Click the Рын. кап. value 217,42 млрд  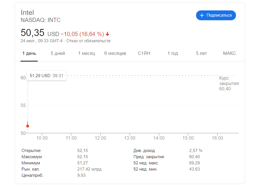(89, 169)
